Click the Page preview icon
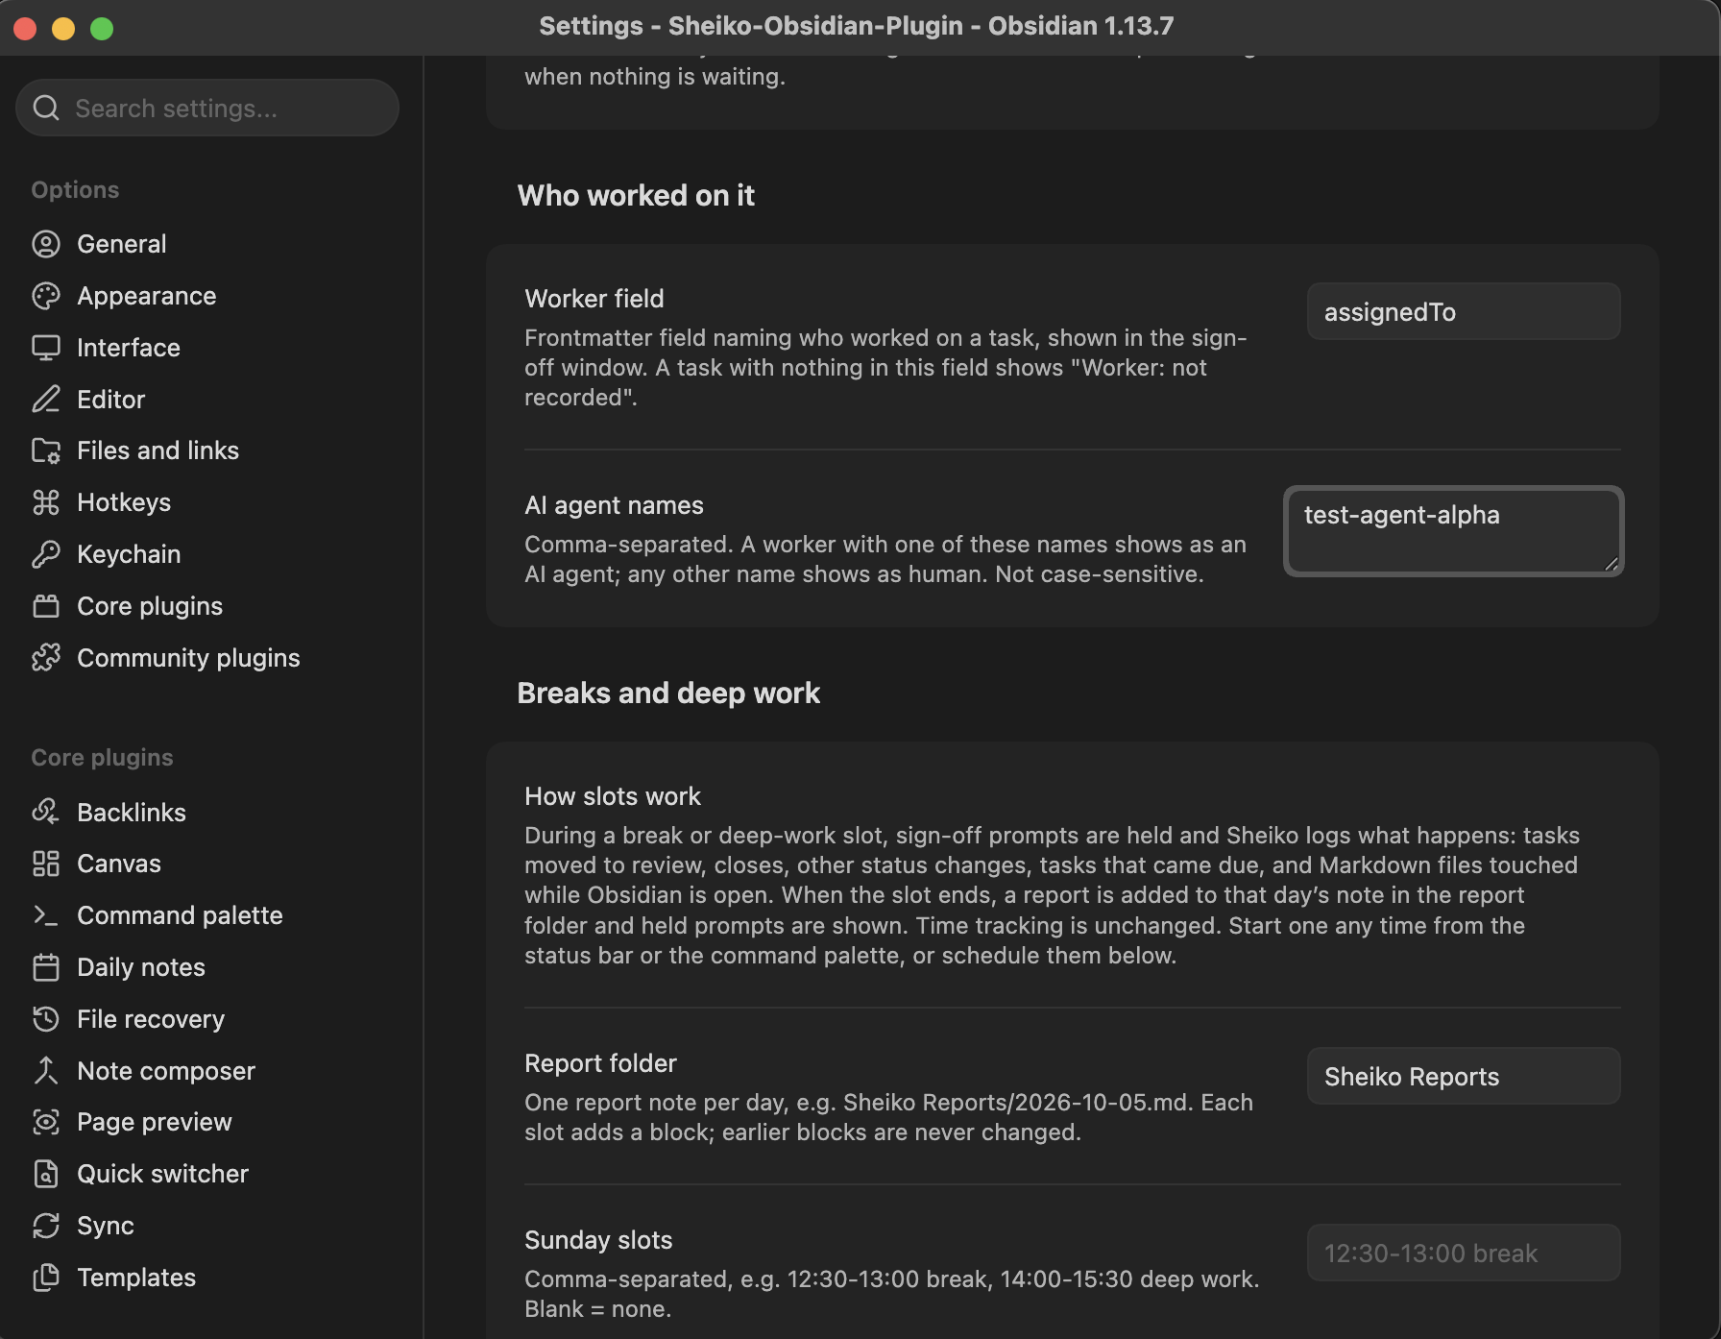Image resolution: width=1721 pixels, height=1339 pixels. click(x=46, y=1122)
